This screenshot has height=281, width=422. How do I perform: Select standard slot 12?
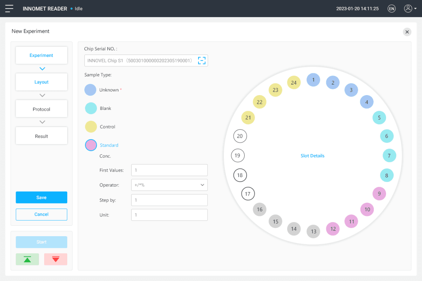click(x=333, y=229)
